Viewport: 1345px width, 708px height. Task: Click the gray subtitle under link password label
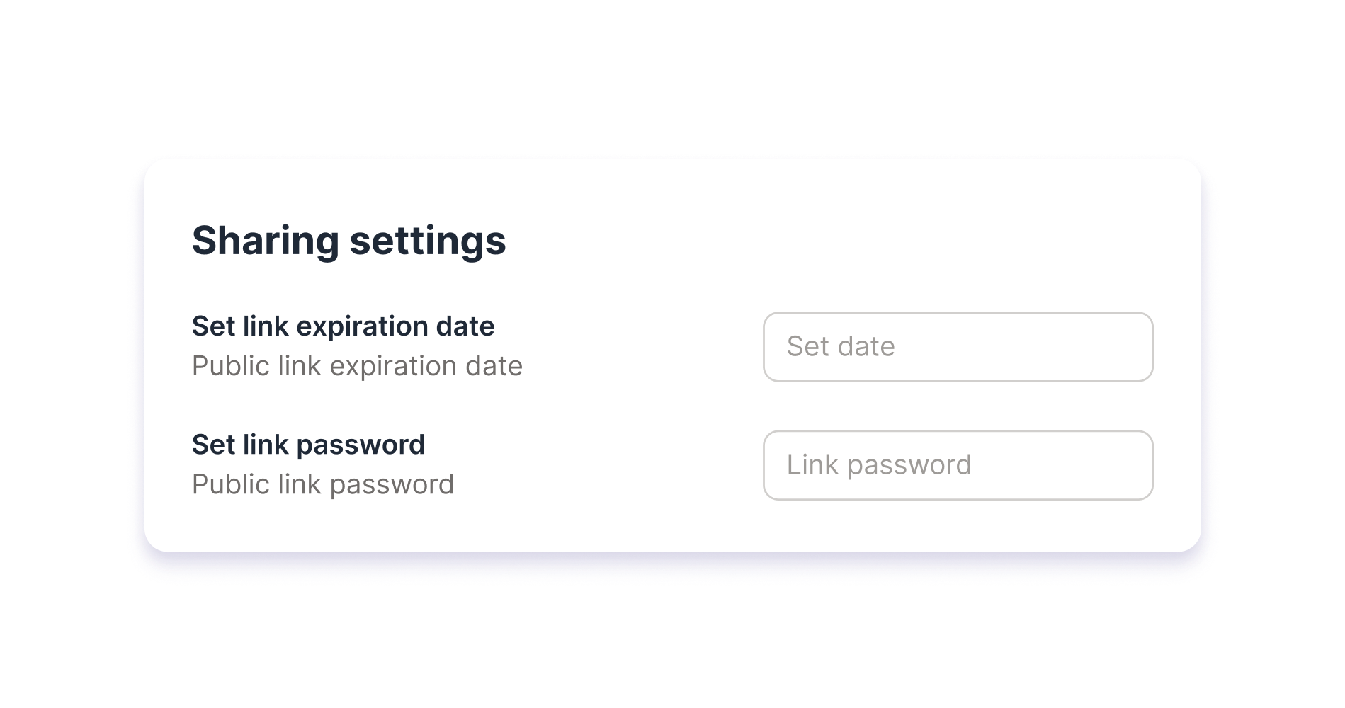pos(322,484)
